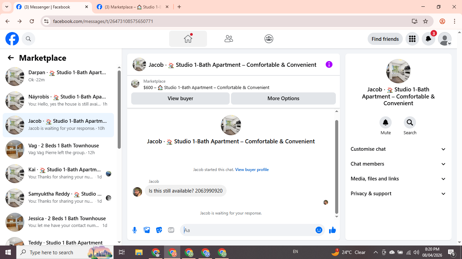462x259 pixels.
Task: Go to the Home feed icon
Action: pos(188,39)
